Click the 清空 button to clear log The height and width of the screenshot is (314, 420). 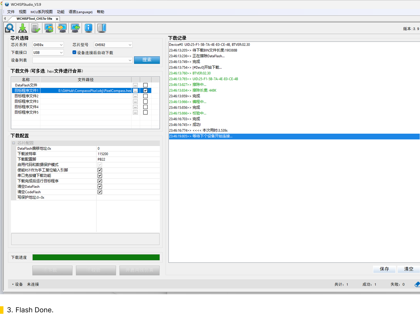409,269
